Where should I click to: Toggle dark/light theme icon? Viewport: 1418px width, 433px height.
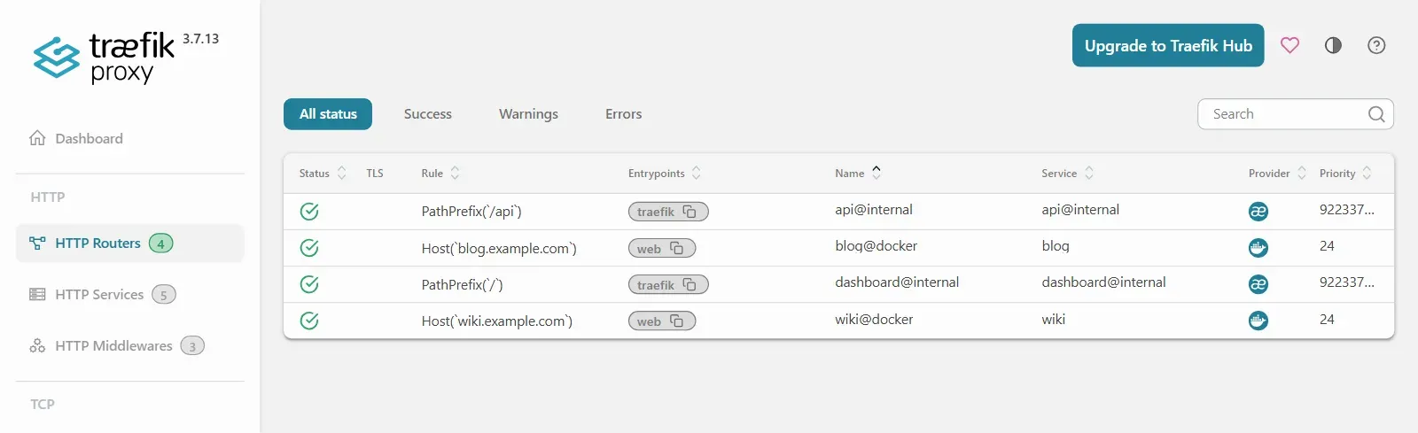click(x=1333, y=45)
